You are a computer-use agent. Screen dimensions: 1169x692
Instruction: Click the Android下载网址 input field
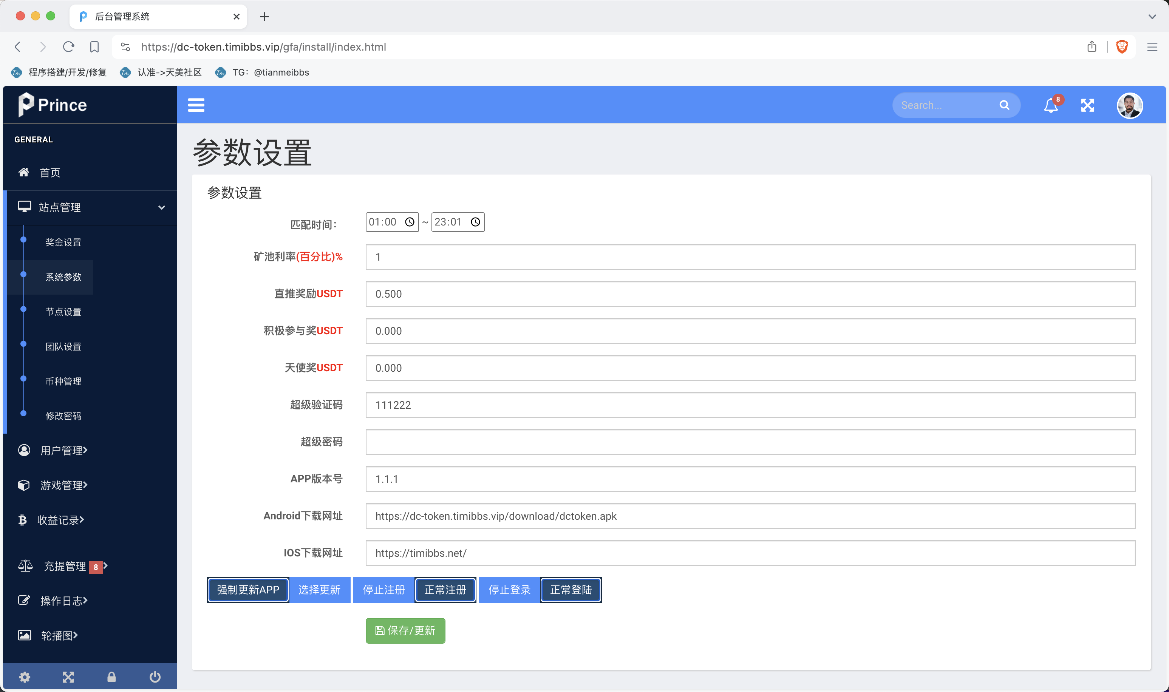[750, 516]
